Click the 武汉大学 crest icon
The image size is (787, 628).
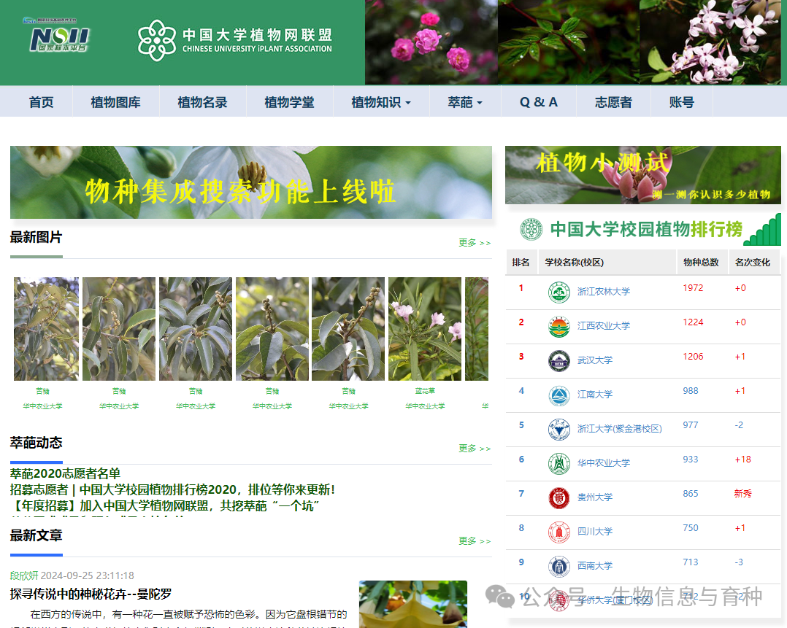pos(558,360)
